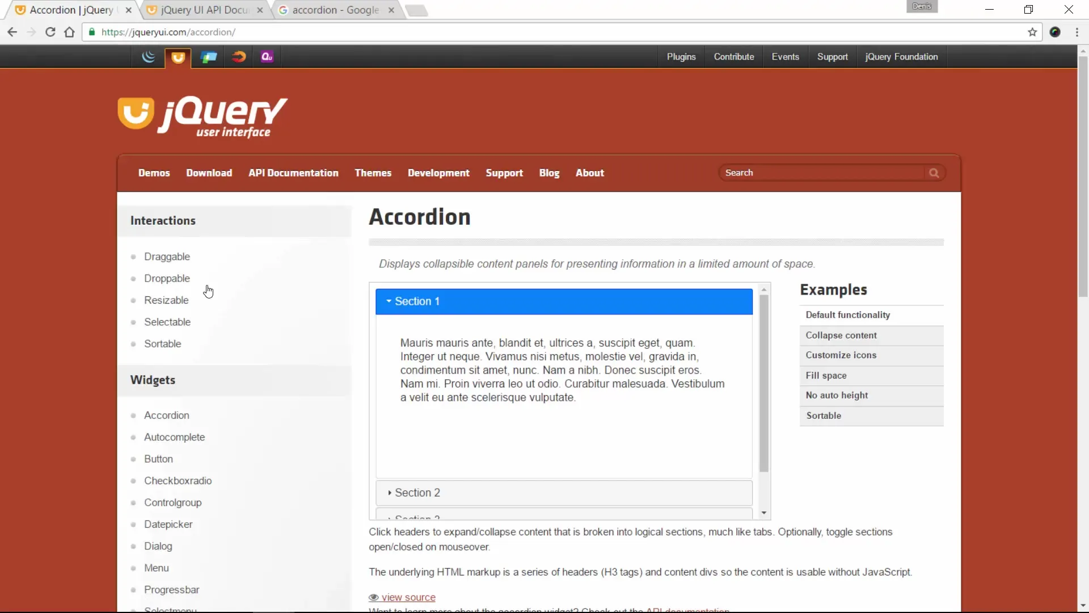Open Controlgroup in the sidebar
This screenshot has height=613, width=1089.
point(172,503)
